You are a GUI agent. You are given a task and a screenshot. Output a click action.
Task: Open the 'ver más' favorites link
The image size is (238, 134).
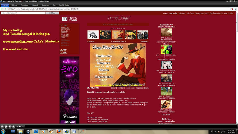[166, 115]
